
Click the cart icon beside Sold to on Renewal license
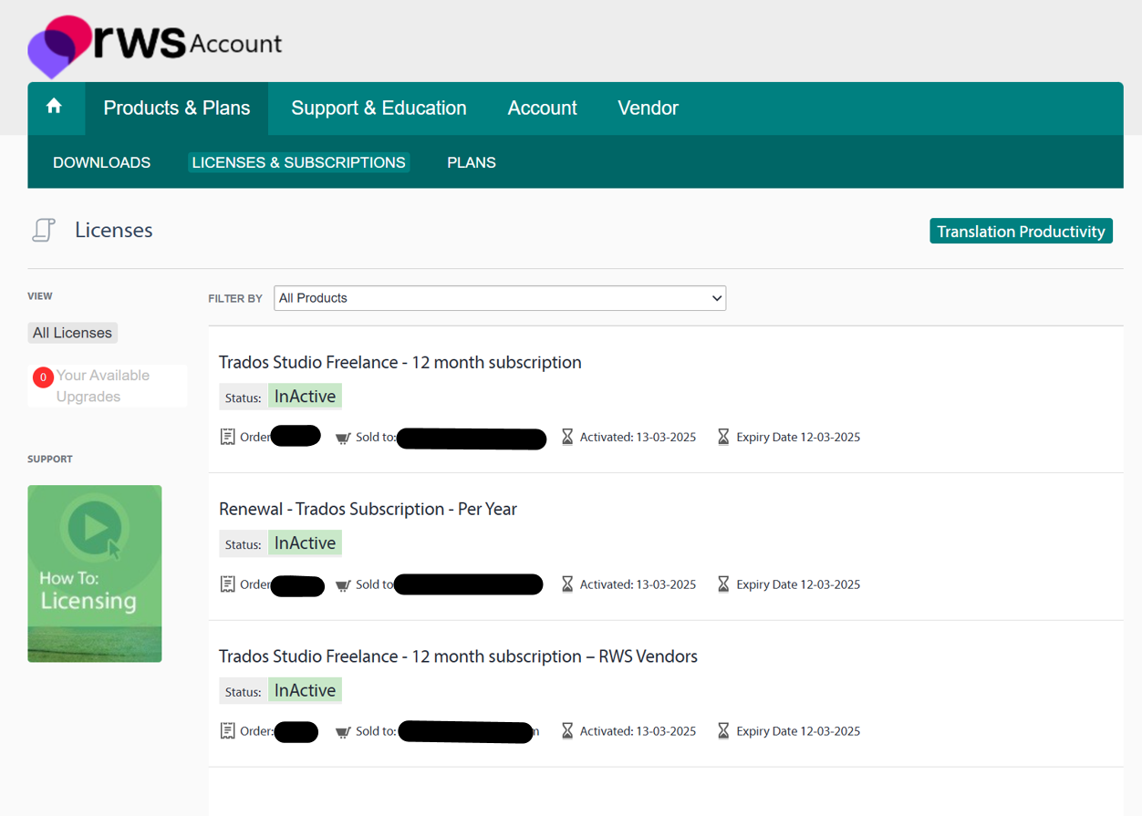343,584
